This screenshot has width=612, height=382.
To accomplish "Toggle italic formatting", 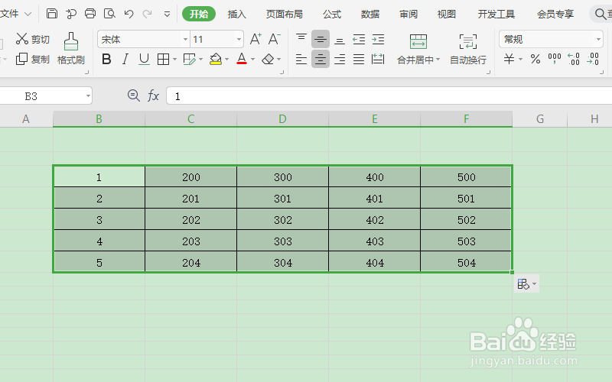I will click(x=125, y=60).
